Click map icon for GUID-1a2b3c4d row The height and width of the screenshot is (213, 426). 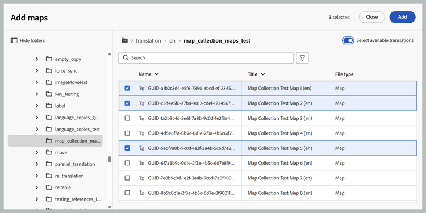coord(141,118)
